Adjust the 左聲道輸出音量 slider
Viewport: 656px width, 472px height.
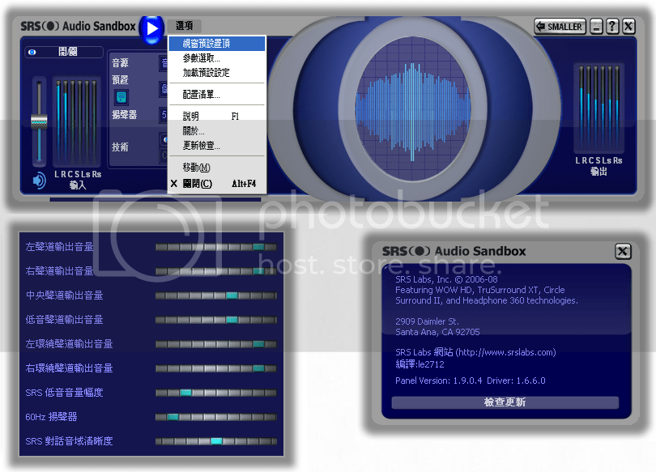[216, 247]
